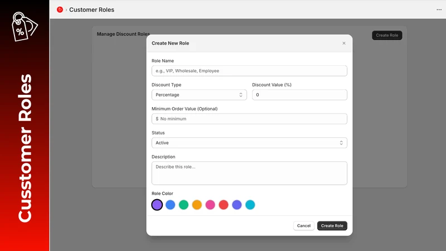Open the Discount Type dropdown
Screen dimensions: 446x251
[199, 95]
